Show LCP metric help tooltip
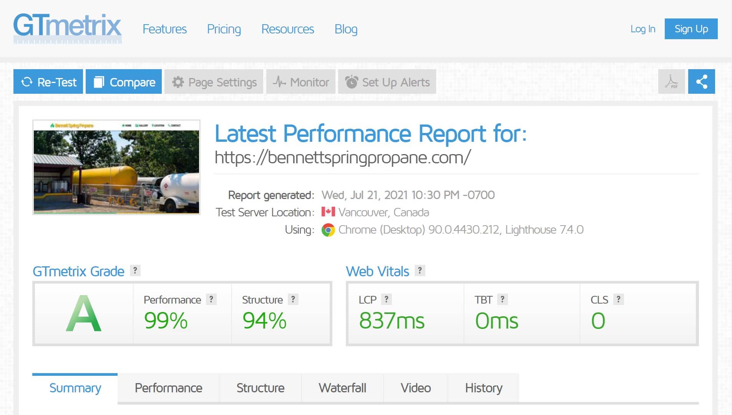The height and width of the screenshot is (415, 732). click(x=386, y=299)
